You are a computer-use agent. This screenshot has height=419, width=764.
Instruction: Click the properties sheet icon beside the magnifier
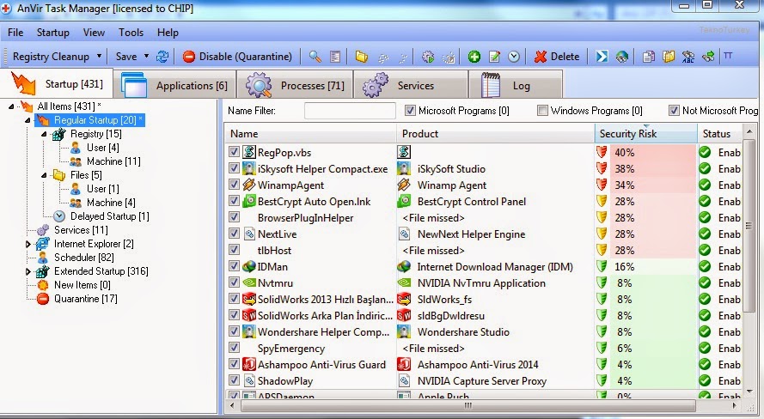335,57
